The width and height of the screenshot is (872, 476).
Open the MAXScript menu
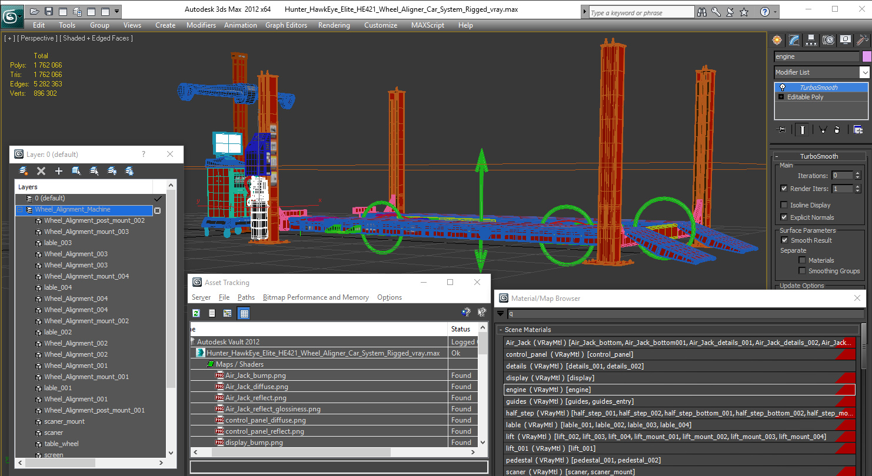pos(428,25)
